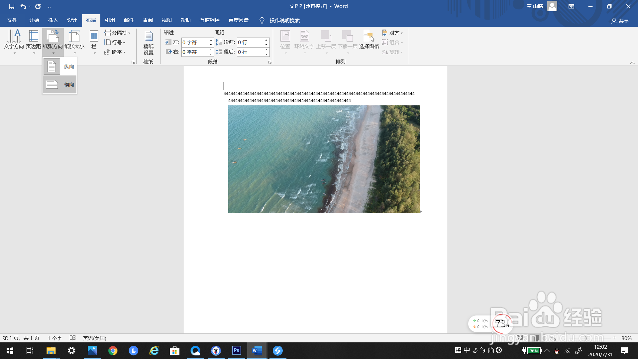Image resolution: width=638 pixels, height=359 pixels.
Task: Switch to the Insert (插入) tab
Action: tap(53, 20)
